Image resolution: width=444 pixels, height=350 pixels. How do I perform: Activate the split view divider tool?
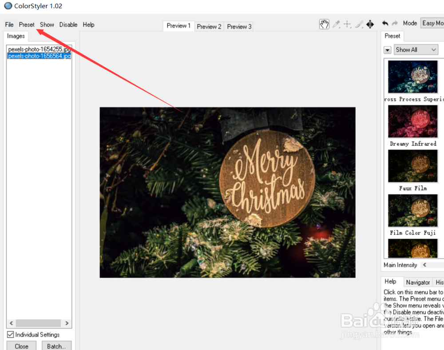(x=370, y=24)
